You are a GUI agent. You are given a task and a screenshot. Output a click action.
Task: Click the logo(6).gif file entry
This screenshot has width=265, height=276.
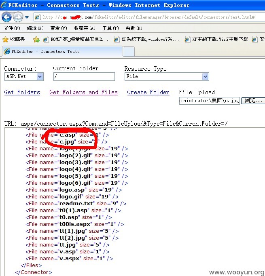77,183
